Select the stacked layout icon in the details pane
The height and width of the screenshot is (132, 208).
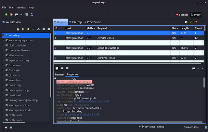click(x=57, y=68)
